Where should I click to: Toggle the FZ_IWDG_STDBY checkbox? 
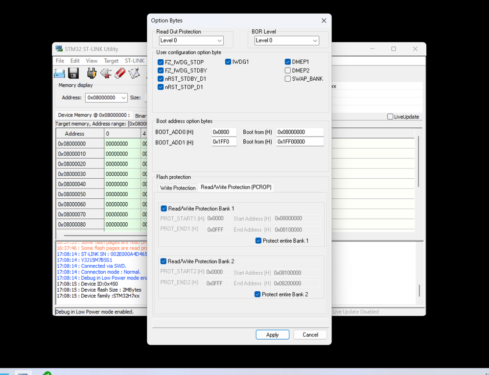point(161,70)
